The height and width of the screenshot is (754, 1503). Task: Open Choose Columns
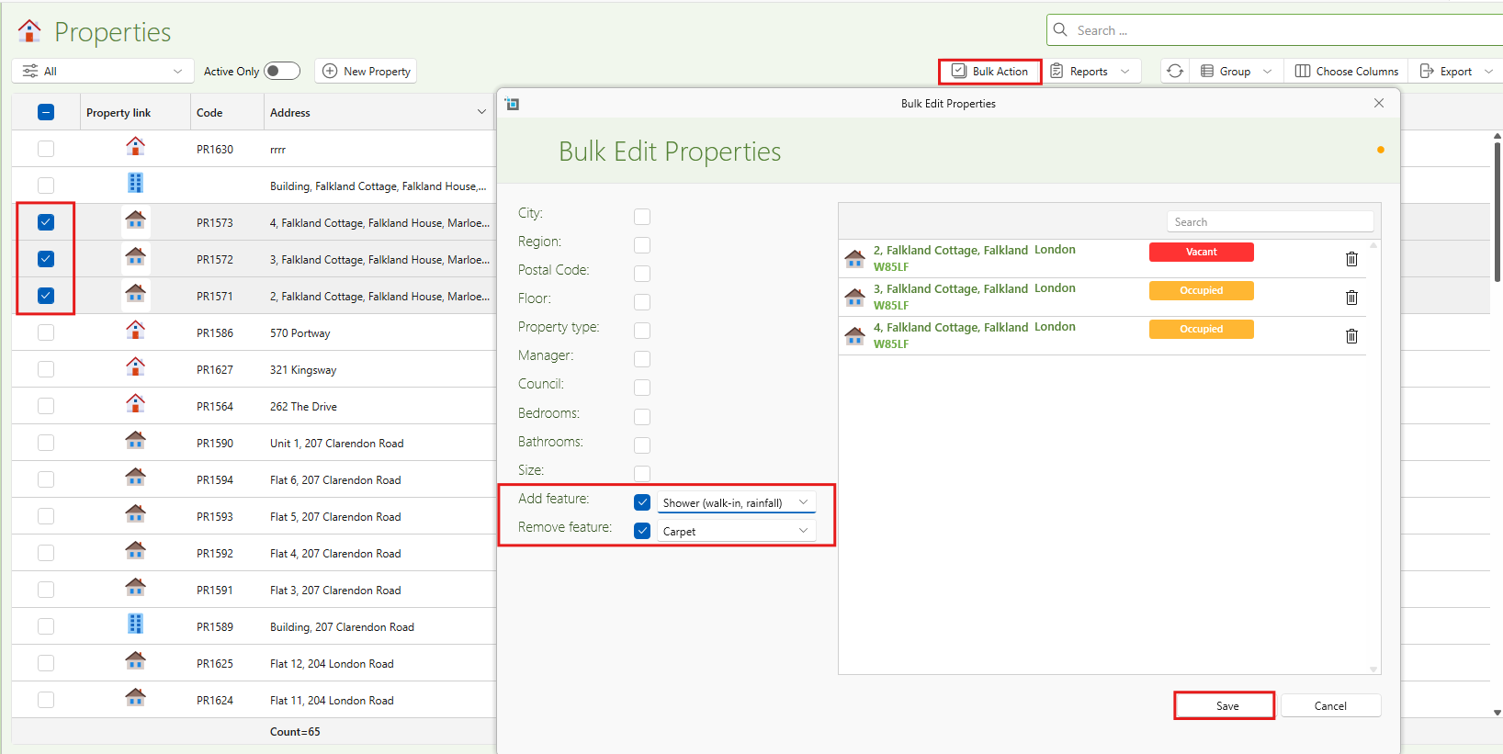click(1347, 71)
